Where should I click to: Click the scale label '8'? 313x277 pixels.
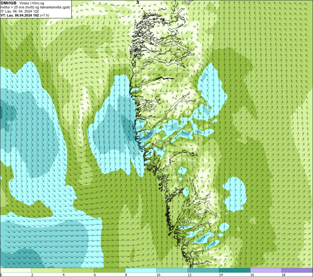tap(126, 275)
